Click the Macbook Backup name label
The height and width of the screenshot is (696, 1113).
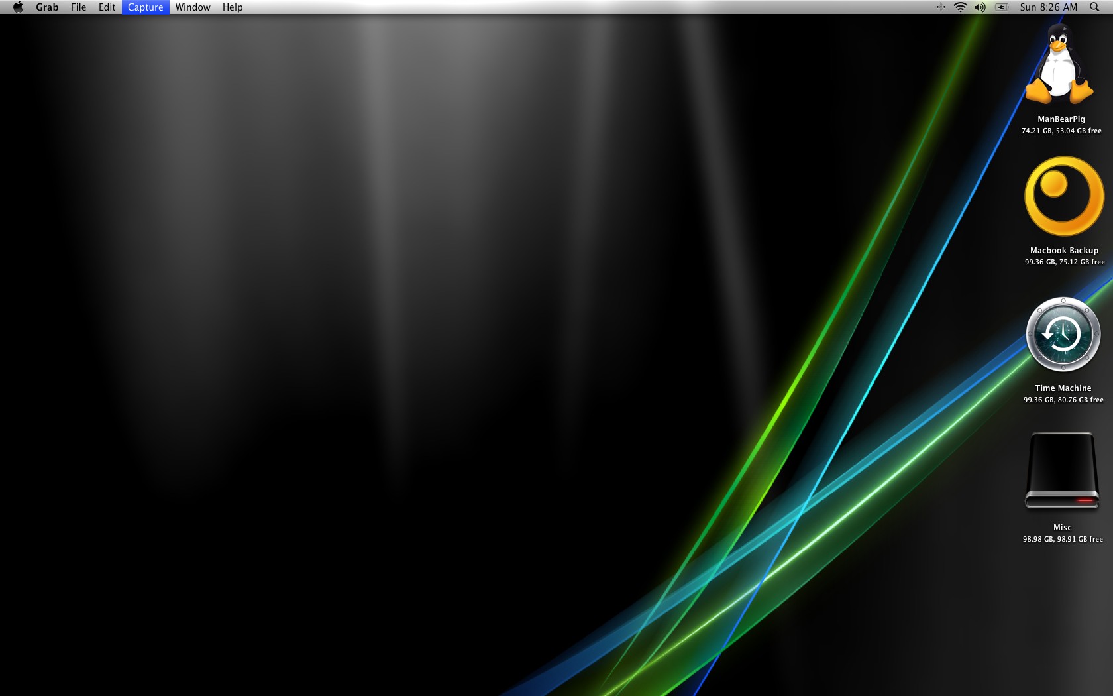tap(1065, 251)
